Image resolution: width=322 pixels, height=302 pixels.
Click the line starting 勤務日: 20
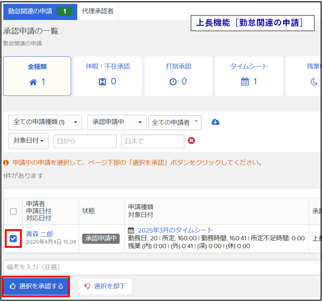click(216, 238)
